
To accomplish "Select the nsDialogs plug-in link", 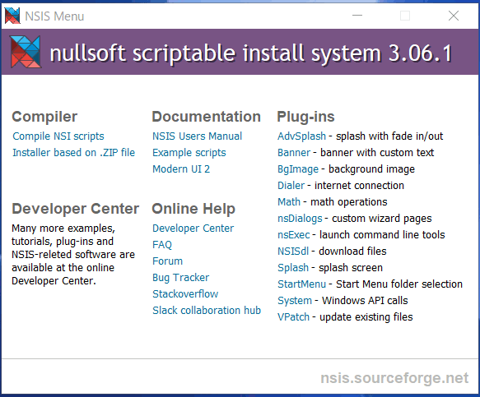I will pyautogui.click(x=300, y=218).
